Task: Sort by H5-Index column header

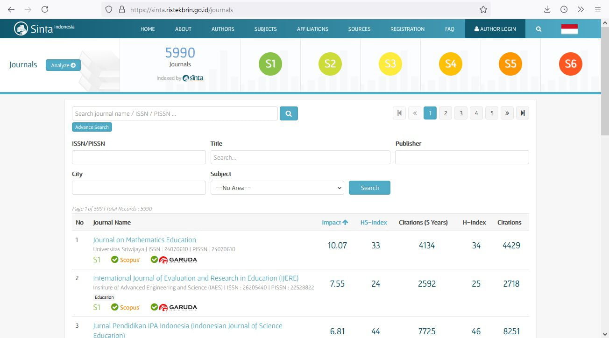Action: coord(374,222)
